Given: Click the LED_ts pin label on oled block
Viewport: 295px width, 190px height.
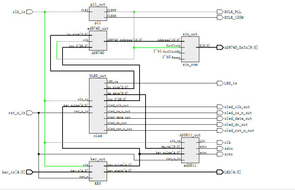Looking at the screenshot, I should (113, 82).
